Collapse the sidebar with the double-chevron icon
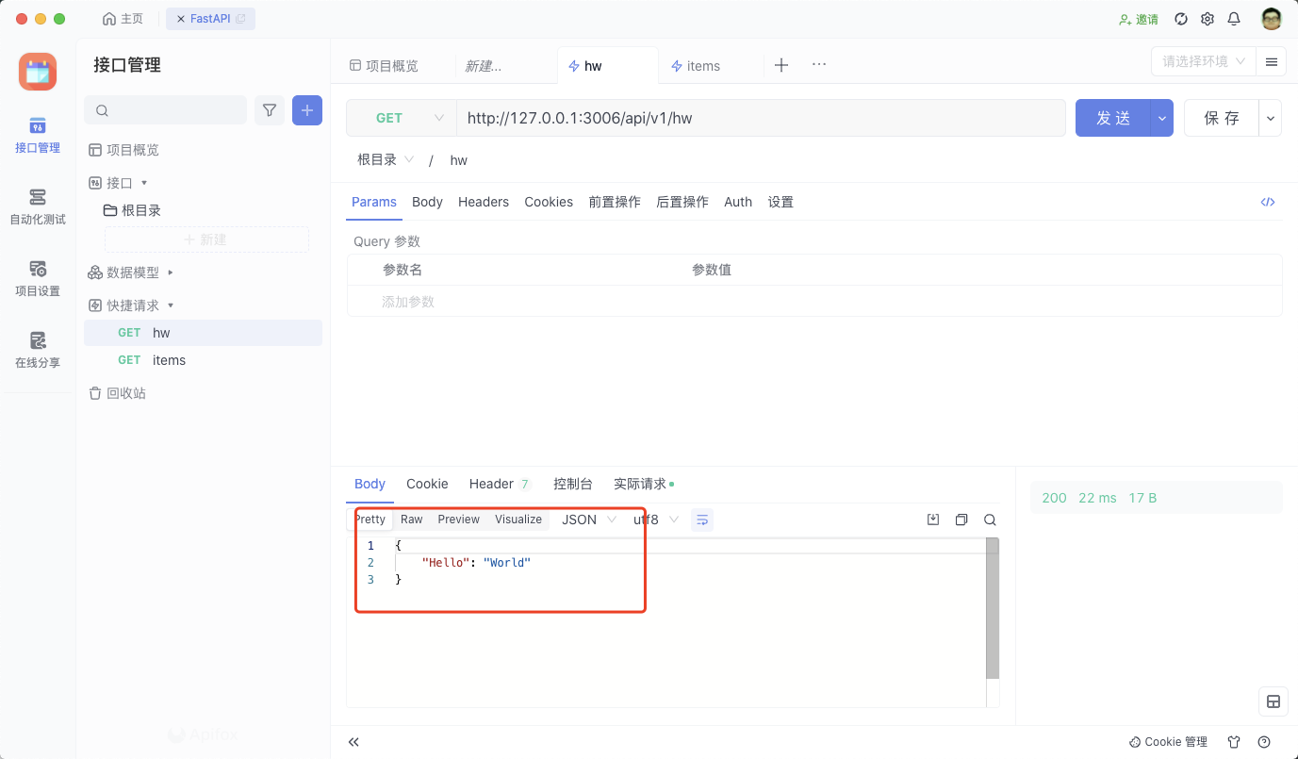This screenshot has width=1298, height=759. 353,741
